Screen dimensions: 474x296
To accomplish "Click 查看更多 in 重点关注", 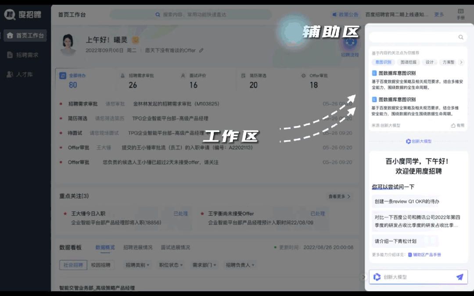I will tap(339, 196).
